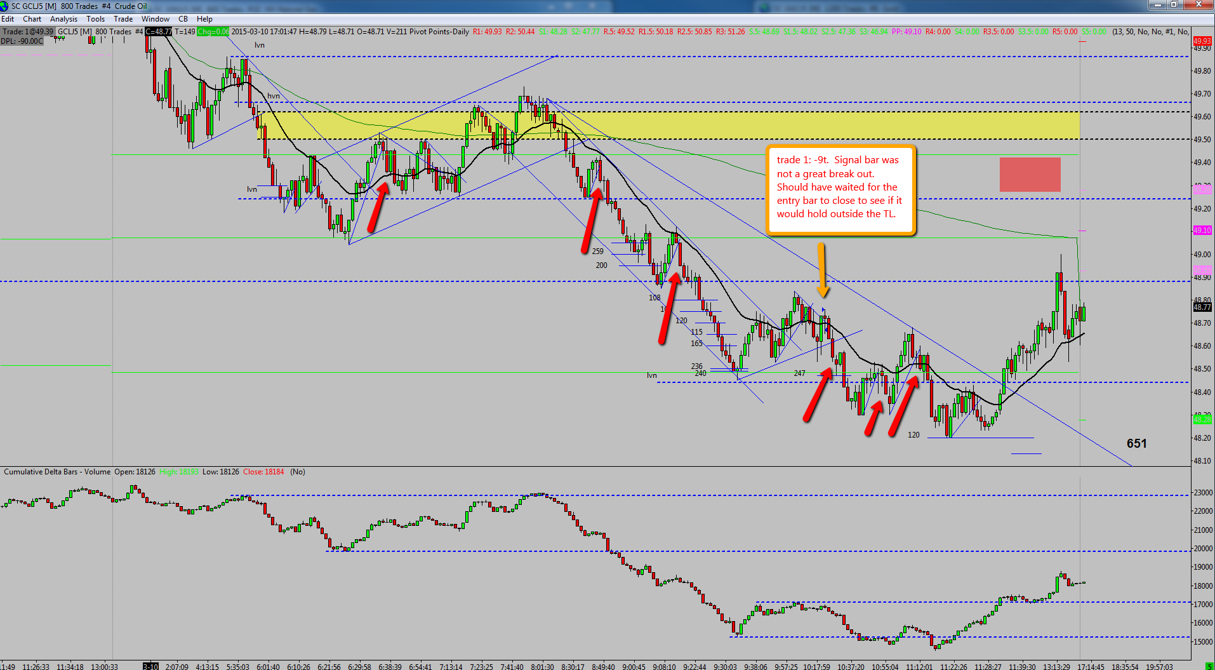Click the green 'High: 18193' delta value

point(179,472)
